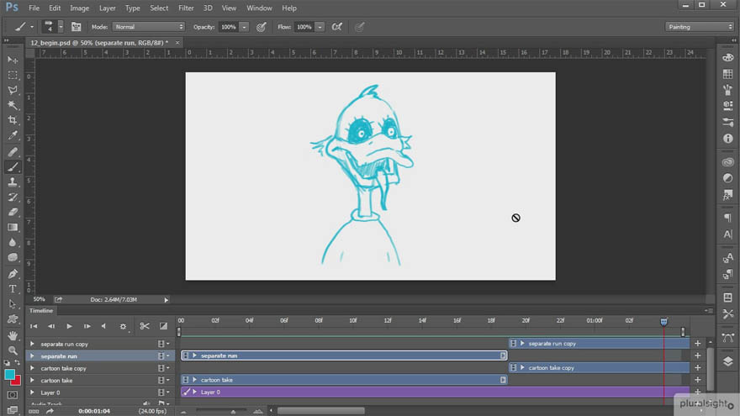Expand the cartoon take copy track
The width and height of the screenshot is (740, 416).
click(32, 368)
